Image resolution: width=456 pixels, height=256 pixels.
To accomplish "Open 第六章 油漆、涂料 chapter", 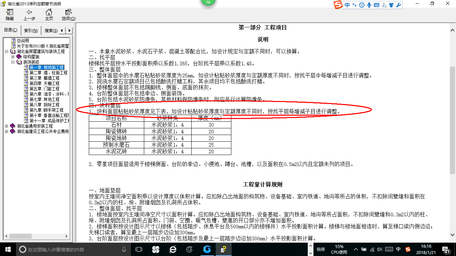I will 49,94.
